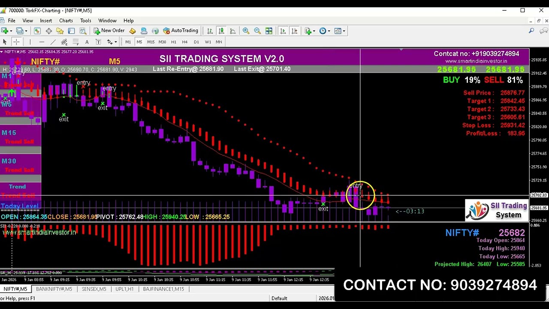Screen dimensions: 549x309
Task: Show the Market Watch window
Action: (x=37, y=31)
